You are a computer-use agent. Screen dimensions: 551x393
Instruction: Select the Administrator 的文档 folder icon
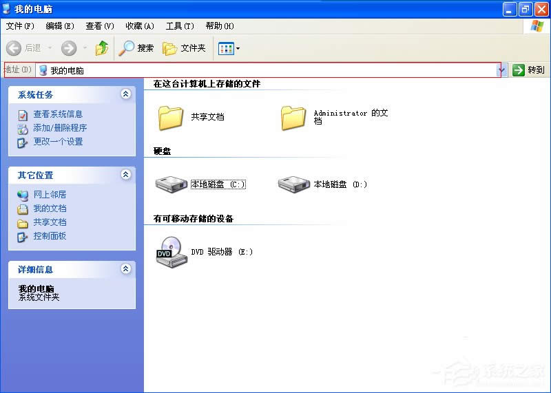[293, 118]
